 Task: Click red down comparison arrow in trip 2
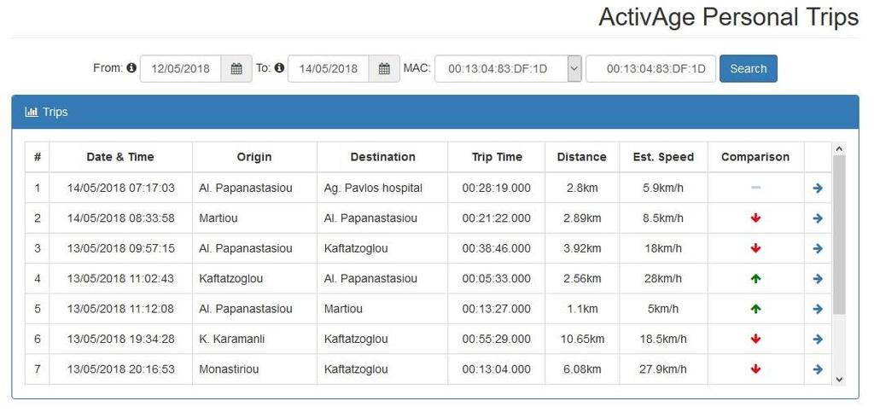756,218
